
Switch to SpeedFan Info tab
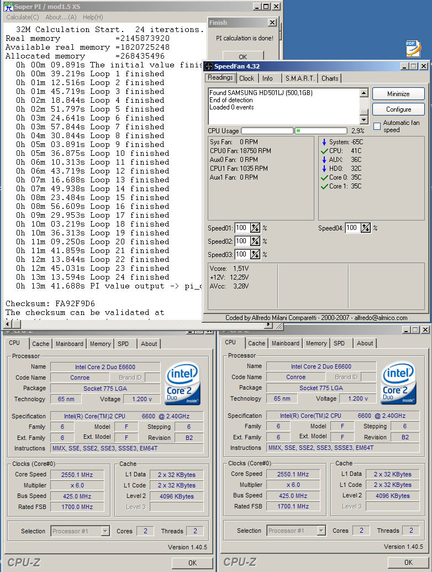268,78
